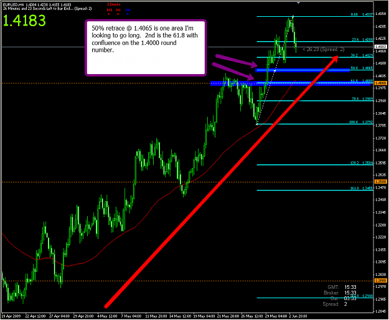The height and width of the screenshot is (320, 389).
Task: Select the Fibonacci 78.6 level label
Action: click(362, 99)
